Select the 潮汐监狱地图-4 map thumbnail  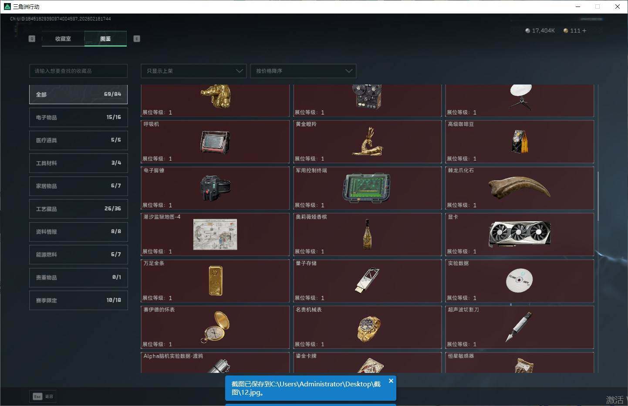(x=215, y=234)
